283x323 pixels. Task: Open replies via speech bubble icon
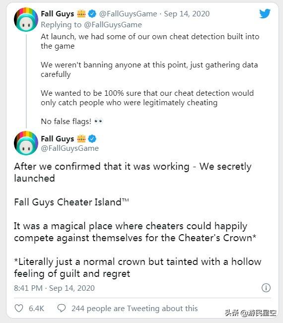pos(62,309)
